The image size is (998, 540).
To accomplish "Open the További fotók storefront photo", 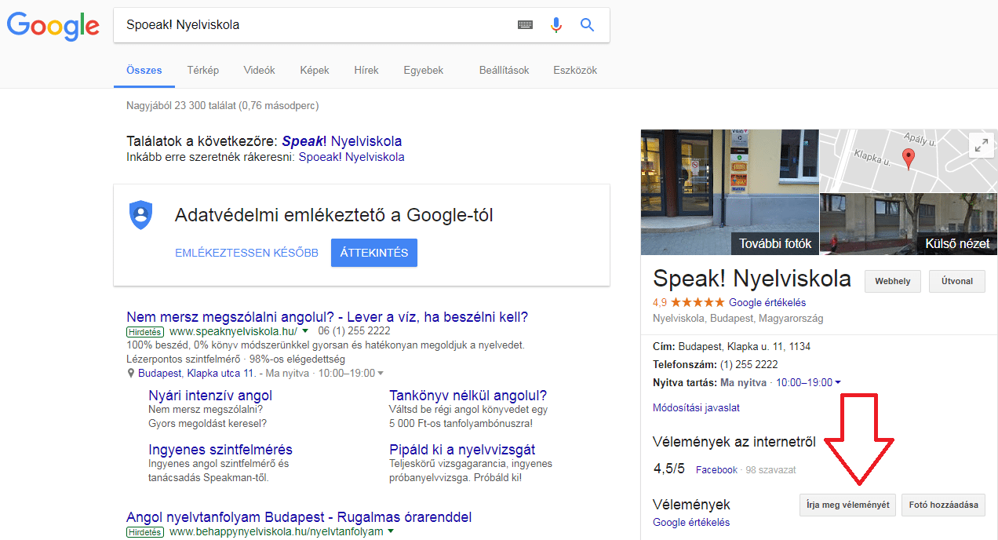I will coord(730,192).
